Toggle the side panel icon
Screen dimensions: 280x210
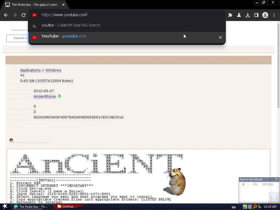tap(256, 15)
